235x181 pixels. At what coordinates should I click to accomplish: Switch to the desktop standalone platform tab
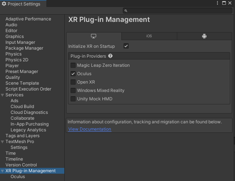(x=94, y=36)
